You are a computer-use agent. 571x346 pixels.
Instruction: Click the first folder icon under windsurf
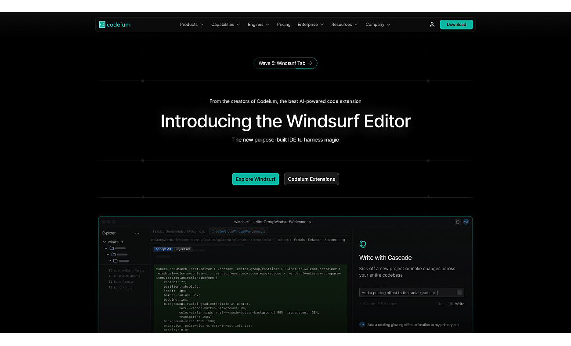[x=112, y=248]
